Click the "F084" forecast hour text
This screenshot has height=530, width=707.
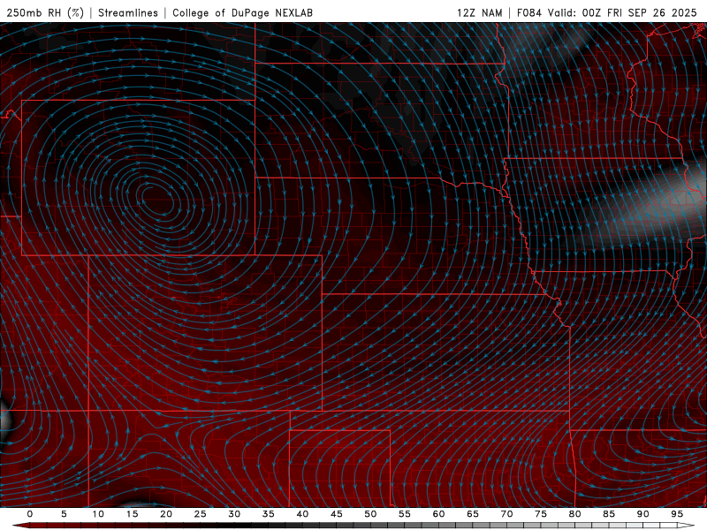[529, 12]
